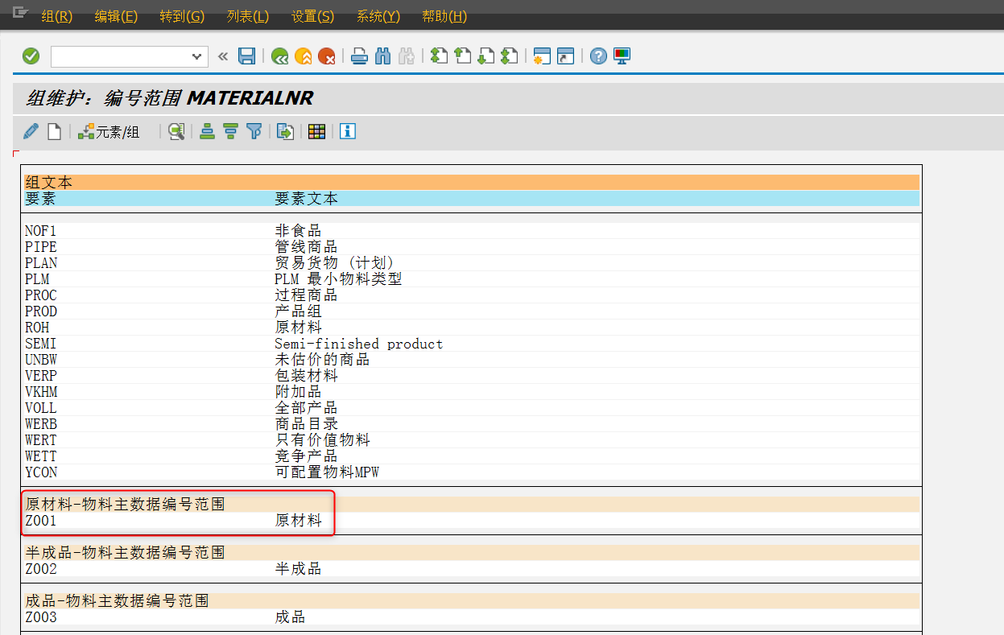Create a new entry with the blank page icon
The height and width of the screenshot is (635, 1004).
pos(53,131)
